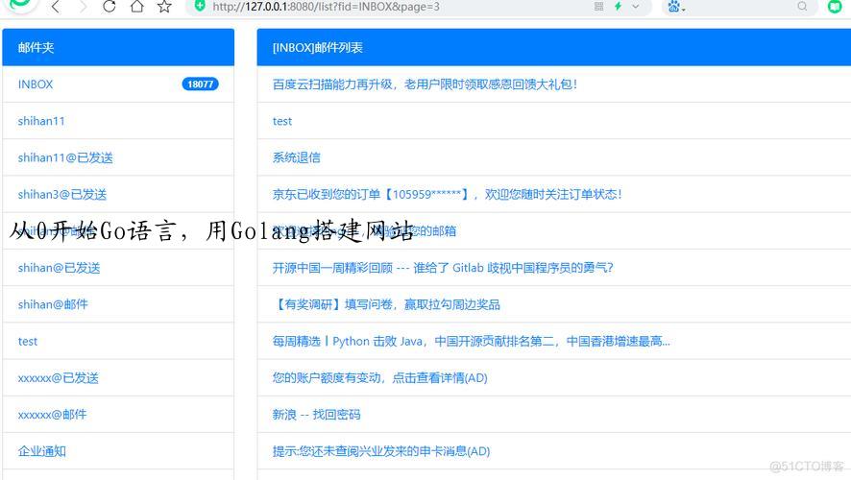The width and height of the screenshot is (851, 480).
Task: Click the grid icon in the address bar
Action: point(598,7)
